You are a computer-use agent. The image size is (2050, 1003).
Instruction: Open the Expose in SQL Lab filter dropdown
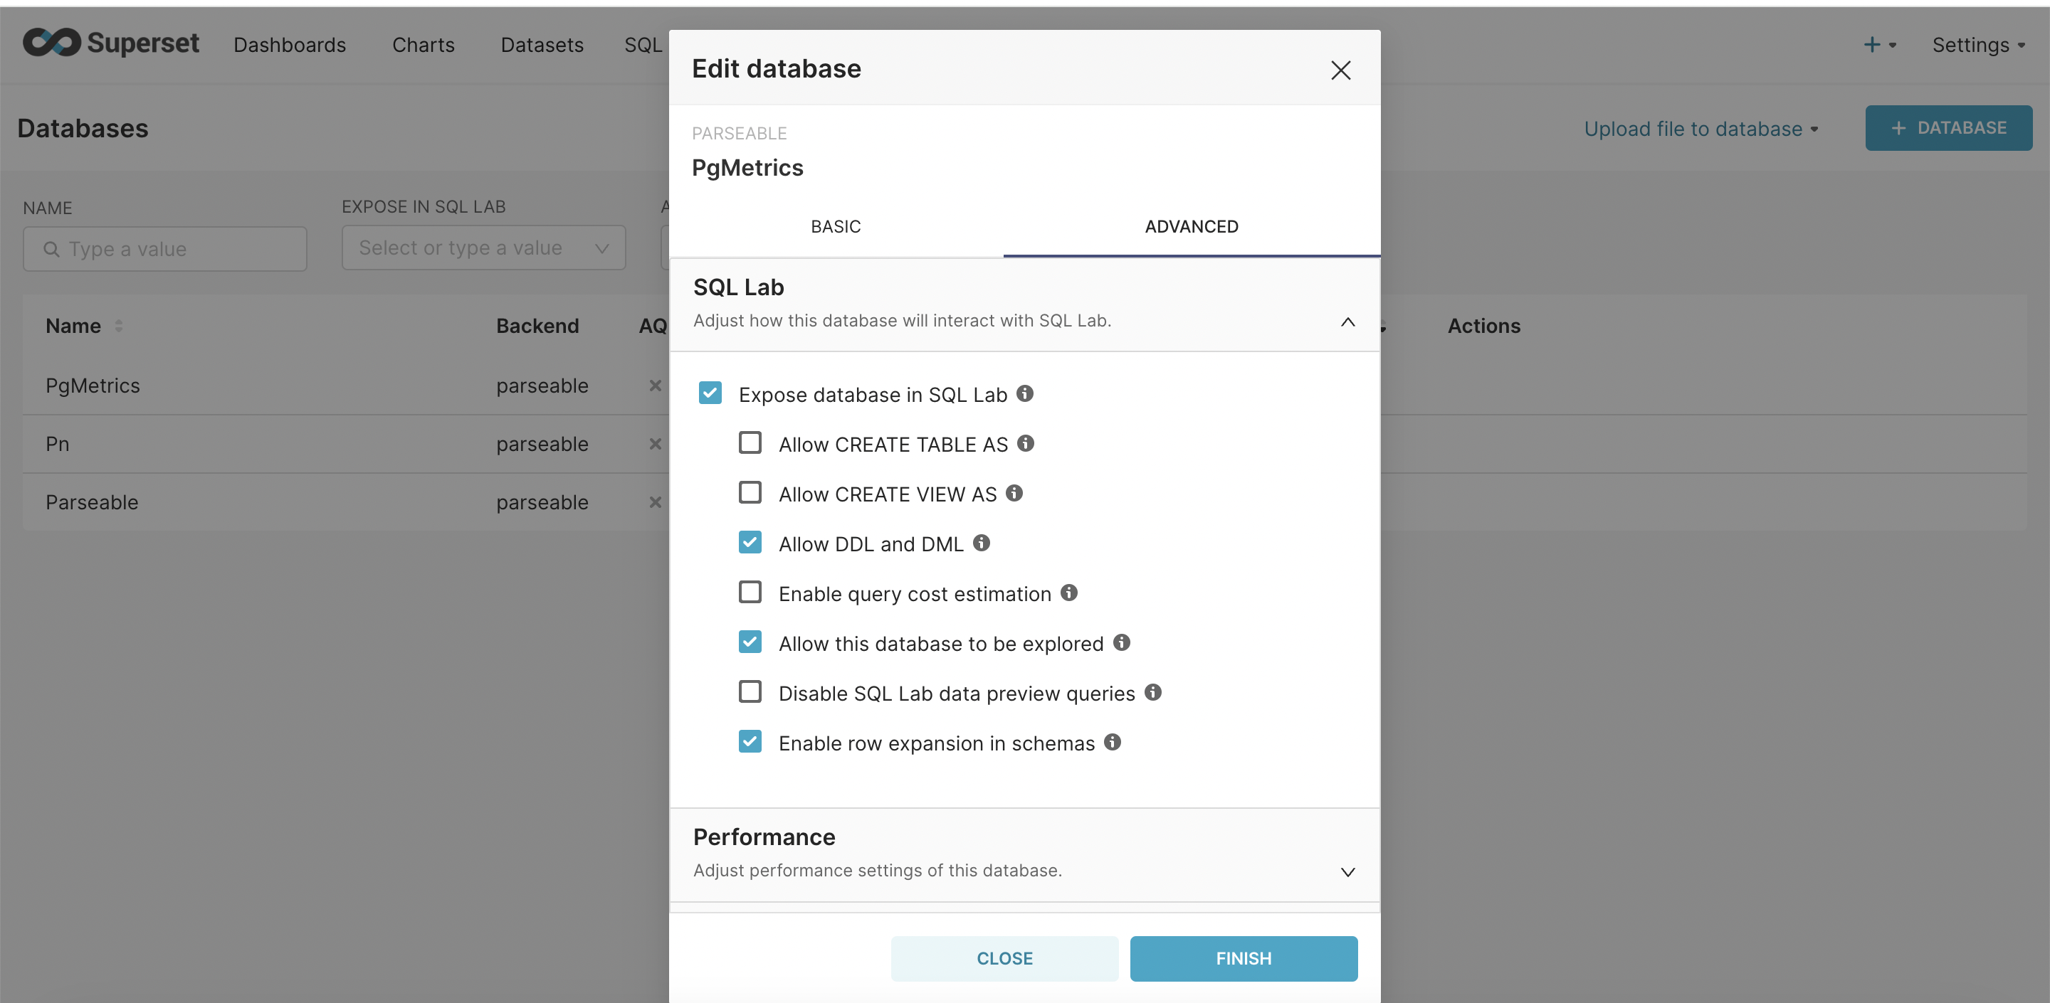[x=483, y=248]
